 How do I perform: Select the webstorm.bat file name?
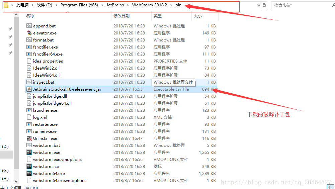click(x=47, y=146)
